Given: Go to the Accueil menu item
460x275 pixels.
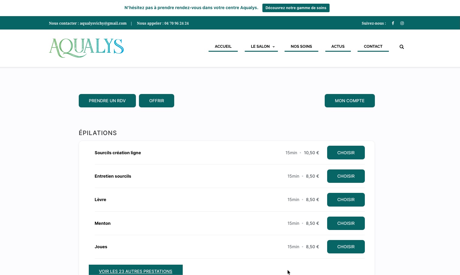Looking at the screenshot, I should 223,47.
